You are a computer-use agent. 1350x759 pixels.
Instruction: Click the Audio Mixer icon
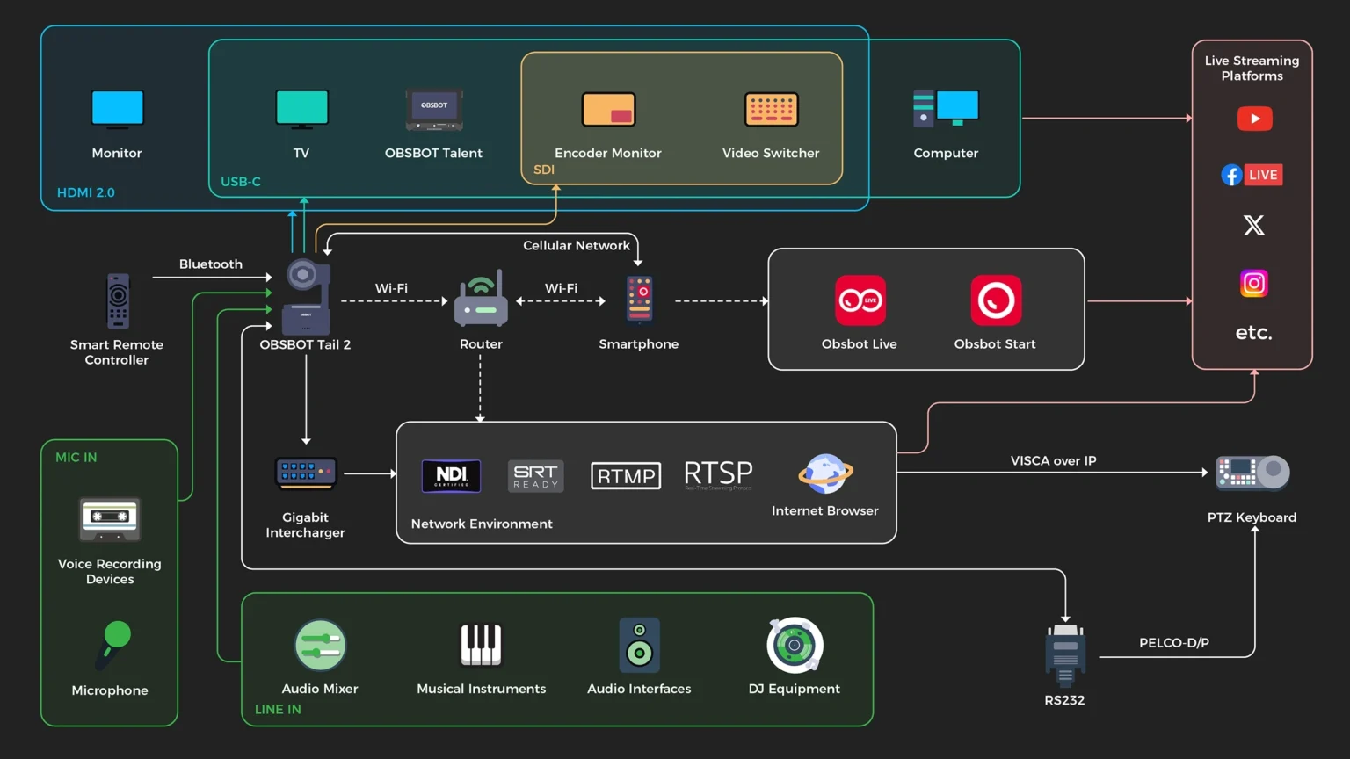click(x=320, y=646)
